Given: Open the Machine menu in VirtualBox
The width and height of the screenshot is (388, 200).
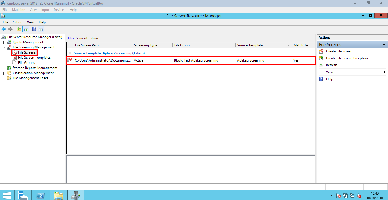Looking at the screenshot, I should (x=18, y=9).
